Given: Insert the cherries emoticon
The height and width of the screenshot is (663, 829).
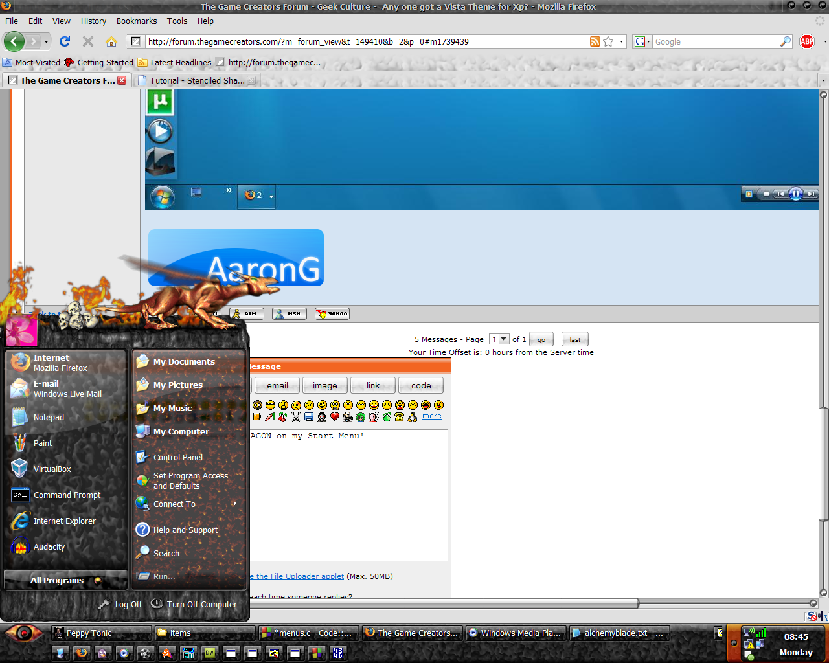Looking at the screenshot, I should coord(282,416).
